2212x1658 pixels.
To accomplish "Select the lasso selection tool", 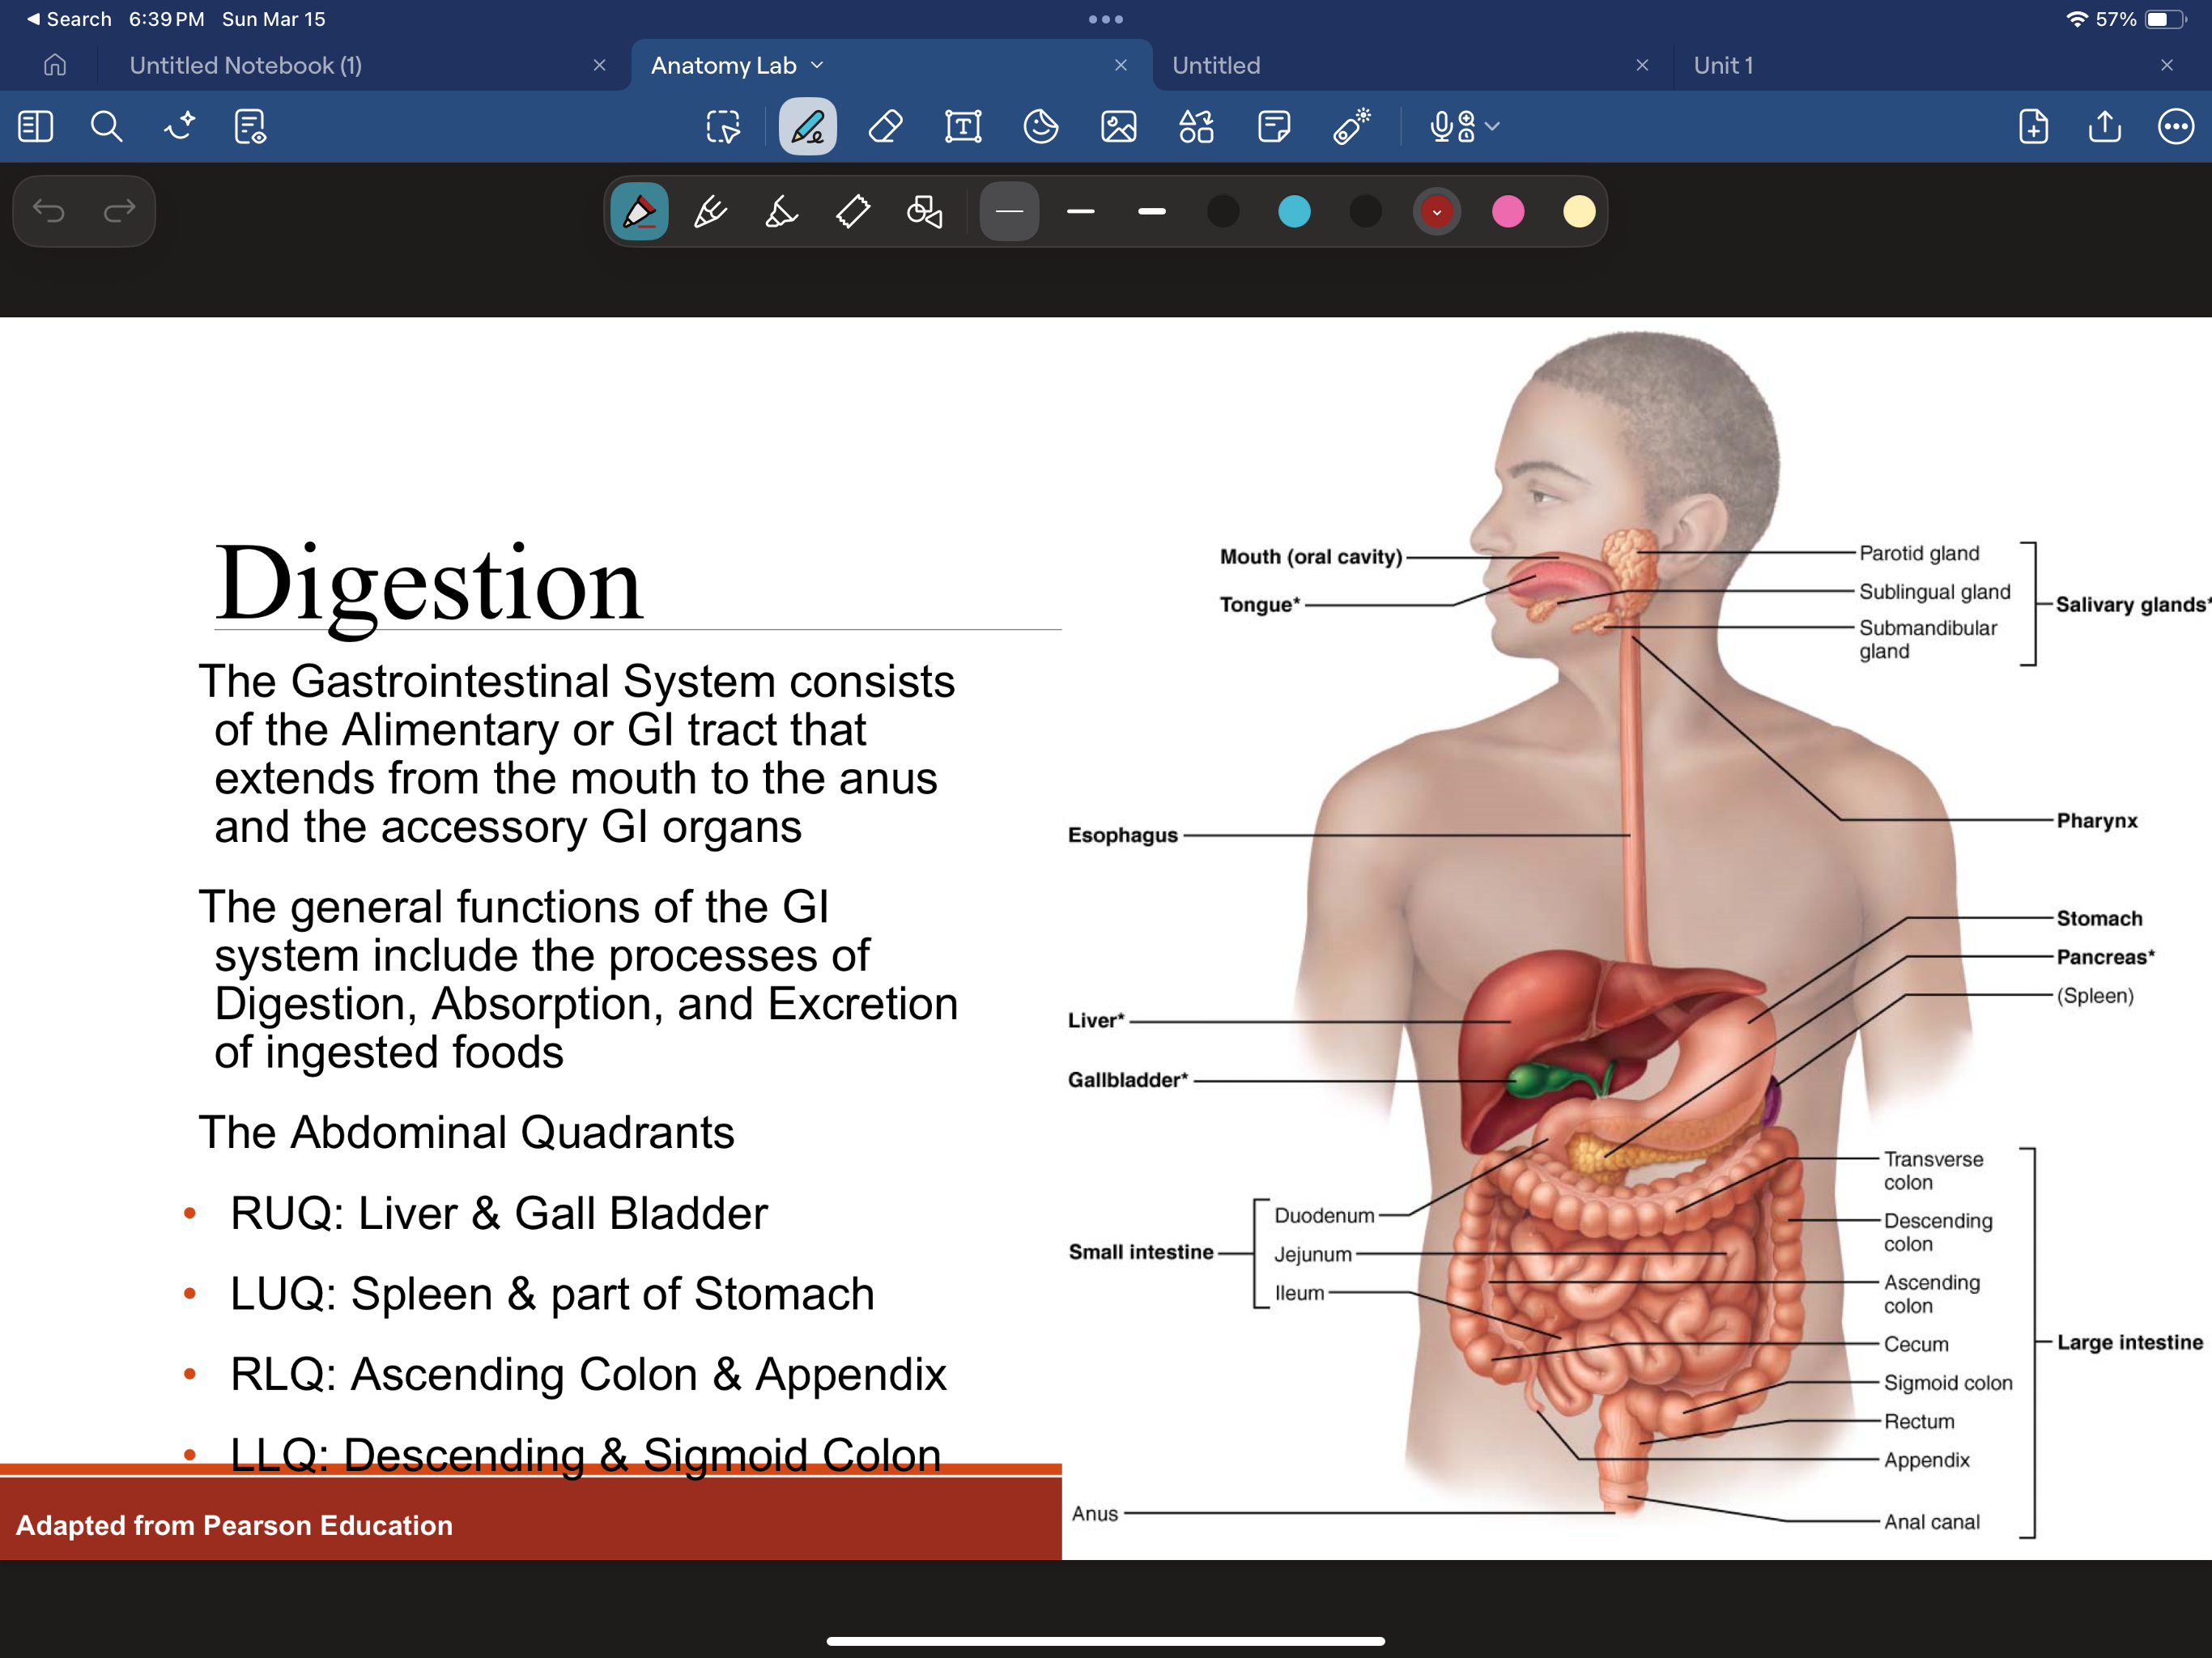I will (722, 127).
